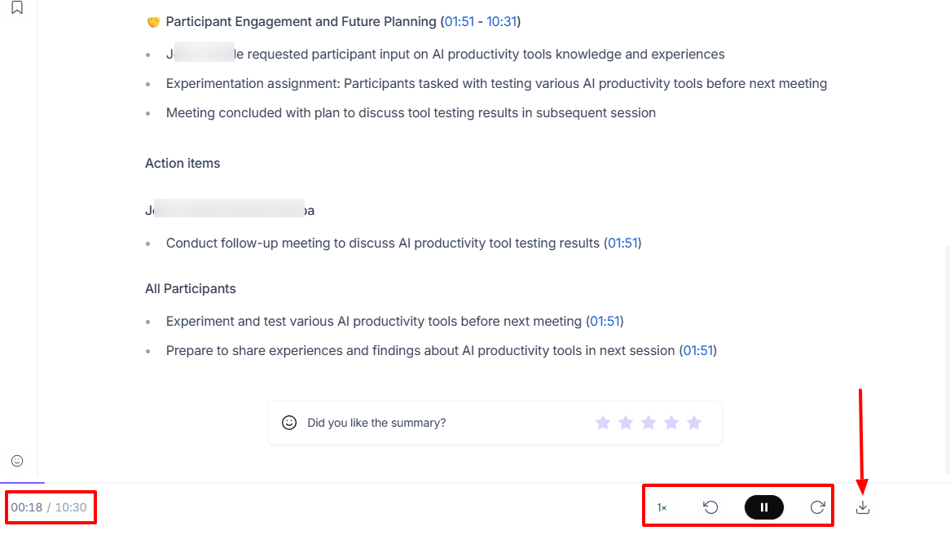Rate the summary five stars
The height and width of the screenshot is (535, 950).
[x=694, y=423]
